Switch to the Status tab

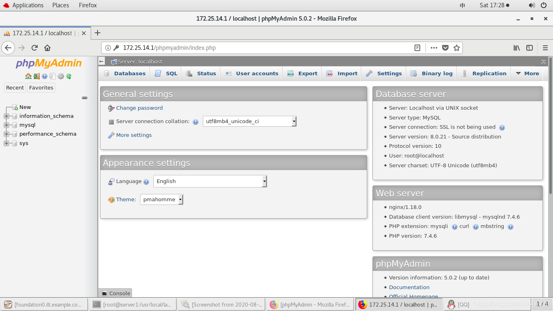point(201,74)
